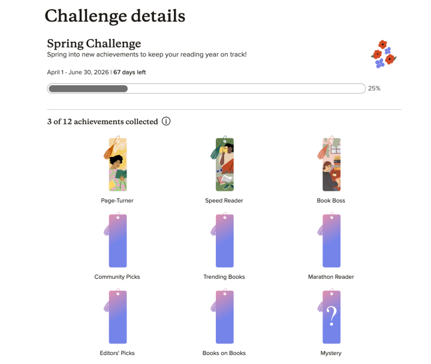Open the locked Trending Books bookmark
Image resolution: width=431 pixels, height=364 pixels.
224,240
